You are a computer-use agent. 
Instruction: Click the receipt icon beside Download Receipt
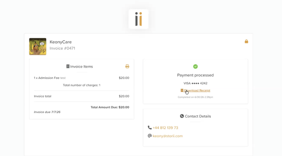[182, 91]
